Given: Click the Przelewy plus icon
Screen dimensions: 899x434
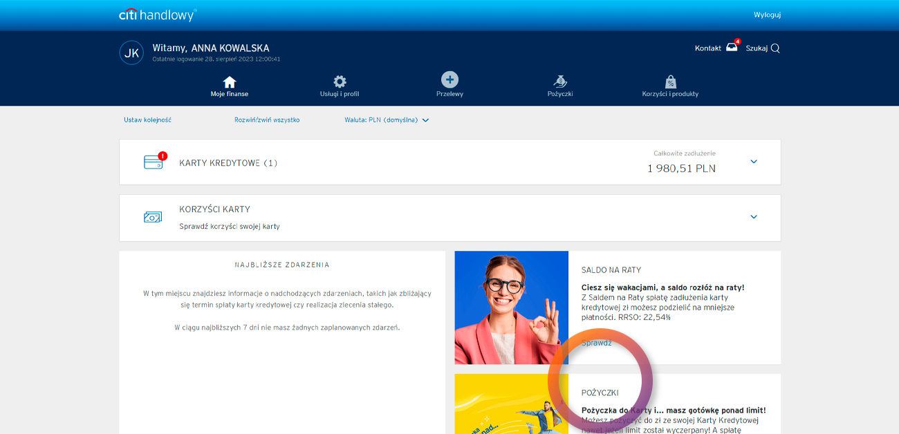Looking at the screenshot, I should pos(449,79).
